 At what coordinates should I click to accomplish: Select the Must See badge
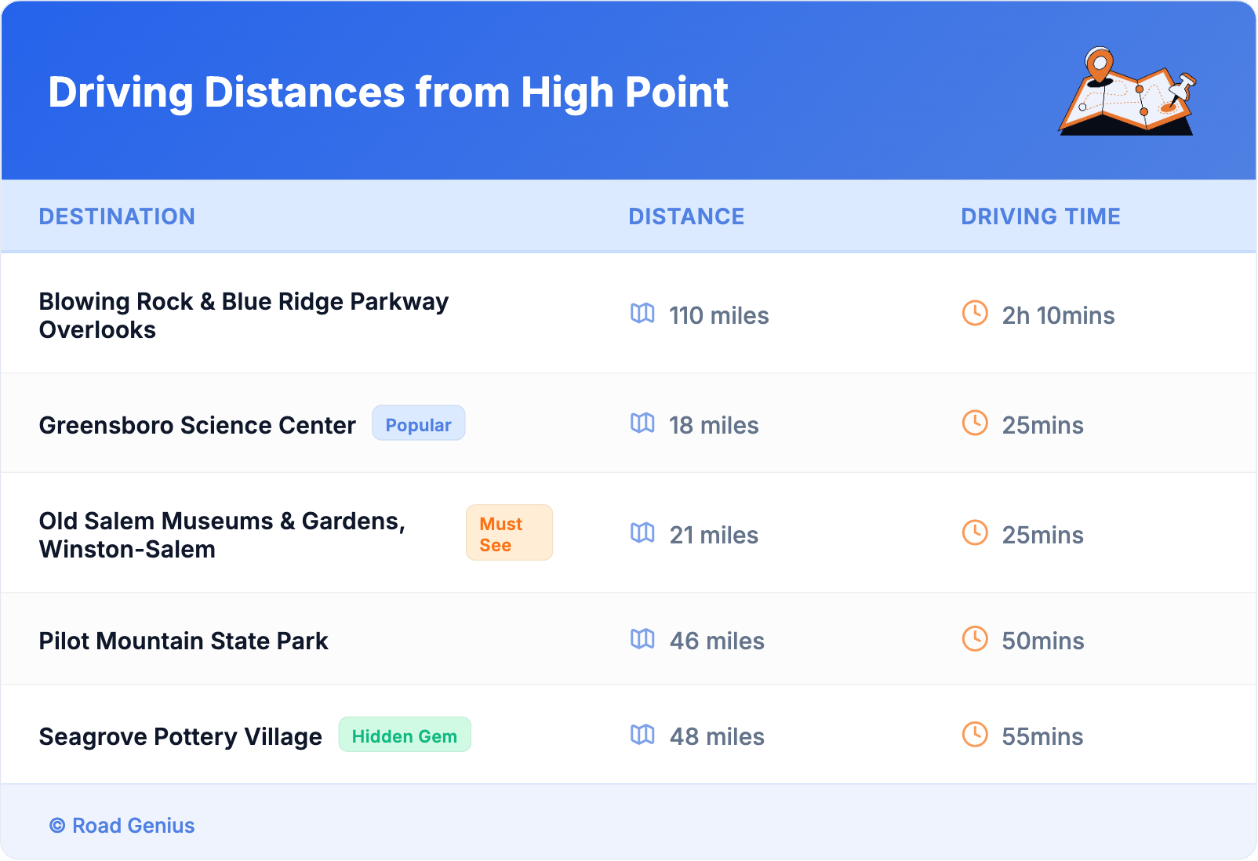click(x=509, y=533)
